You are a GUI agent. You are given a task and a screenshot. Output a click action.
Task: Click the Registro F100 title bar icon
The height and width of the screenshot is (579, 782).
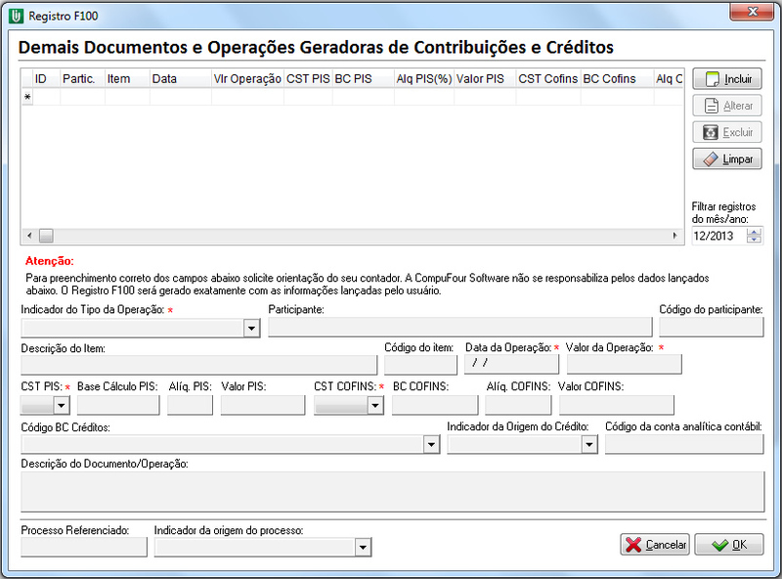pos(16,17)
